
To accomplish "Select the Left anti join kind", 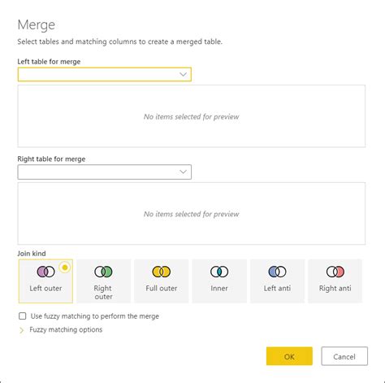I will (277, 281).
